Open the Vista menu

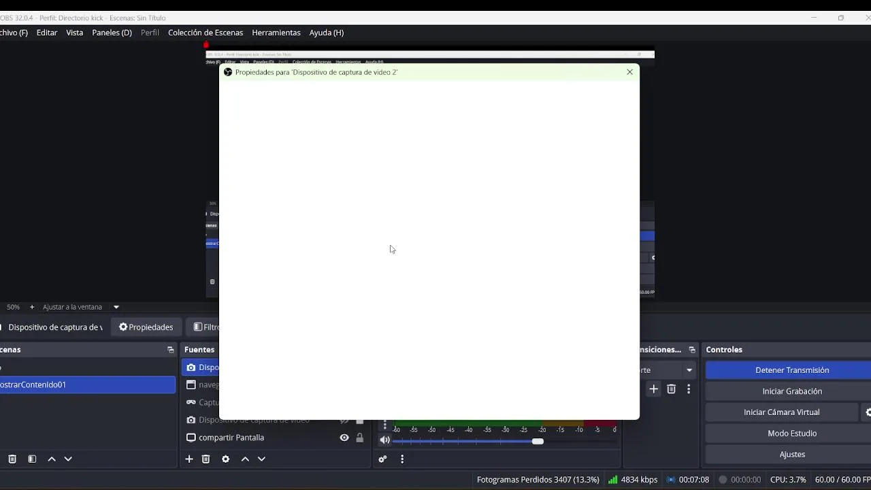point(74,33)
